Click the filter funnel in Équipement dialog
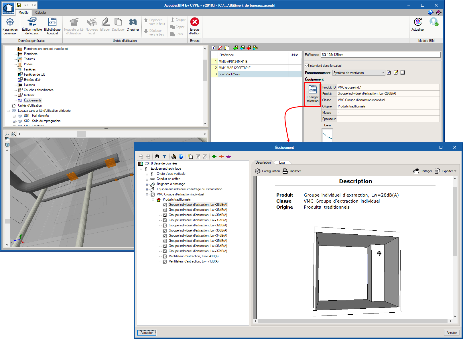 pos(164,156)
